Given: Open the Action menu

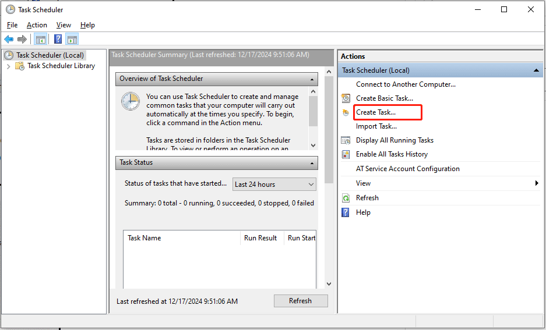Looking at the screenshot, I should tap(37, 25).
